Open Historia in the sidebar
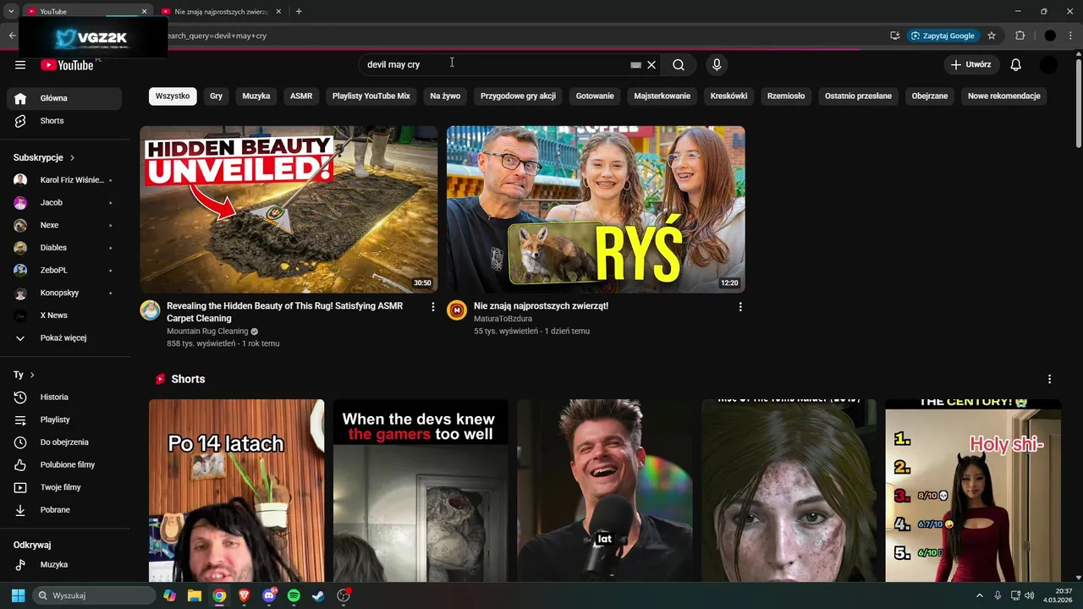This screenshot has height=609, width=1083. tap(64, 397)
